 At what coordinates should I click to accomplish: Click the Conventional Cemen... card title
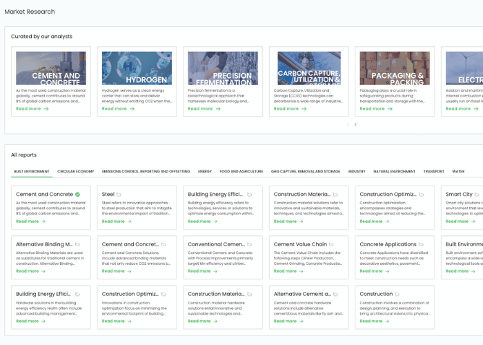(217, 244)
